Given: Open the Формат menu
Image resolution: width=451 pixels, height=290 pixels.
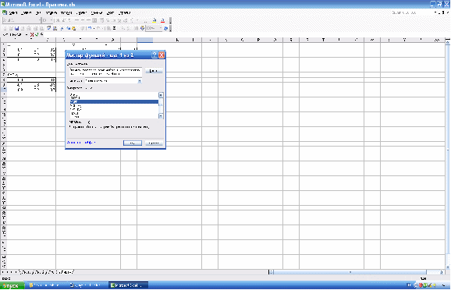Looking at the screenshot, I should [66, 12].
